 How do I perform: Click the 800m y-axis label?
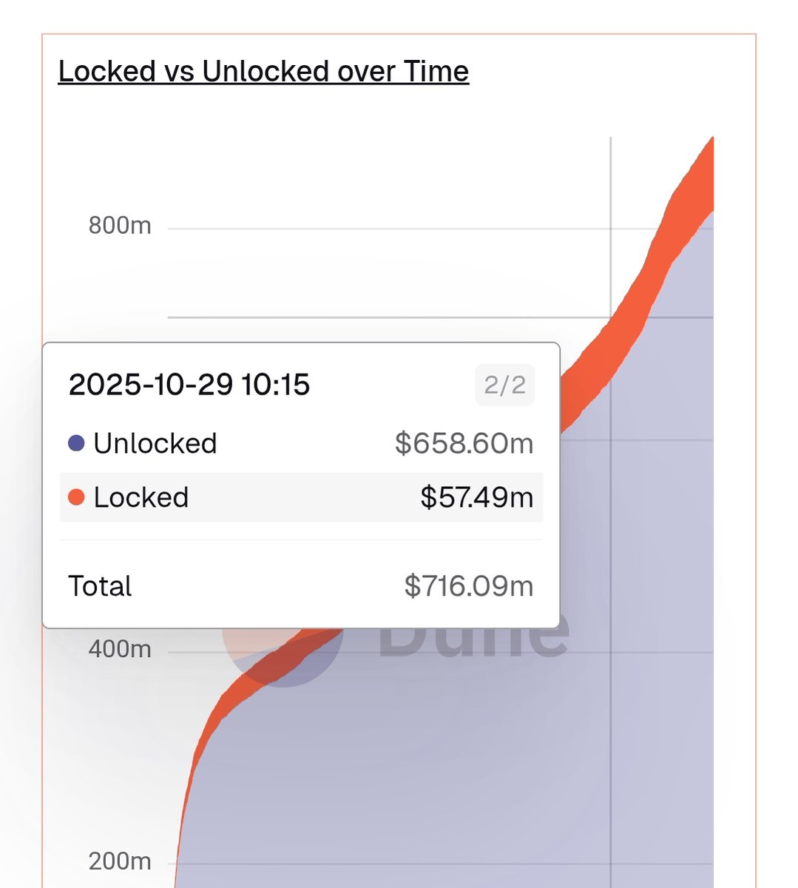coord(120,225)
